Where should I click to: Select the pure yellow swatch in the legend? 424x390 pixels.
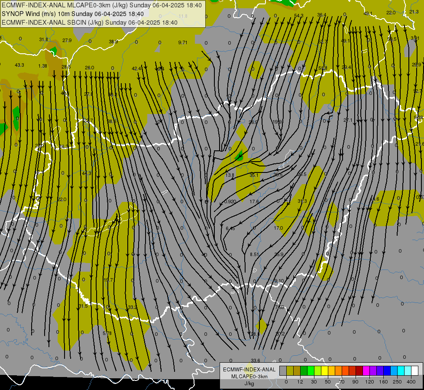325,370
